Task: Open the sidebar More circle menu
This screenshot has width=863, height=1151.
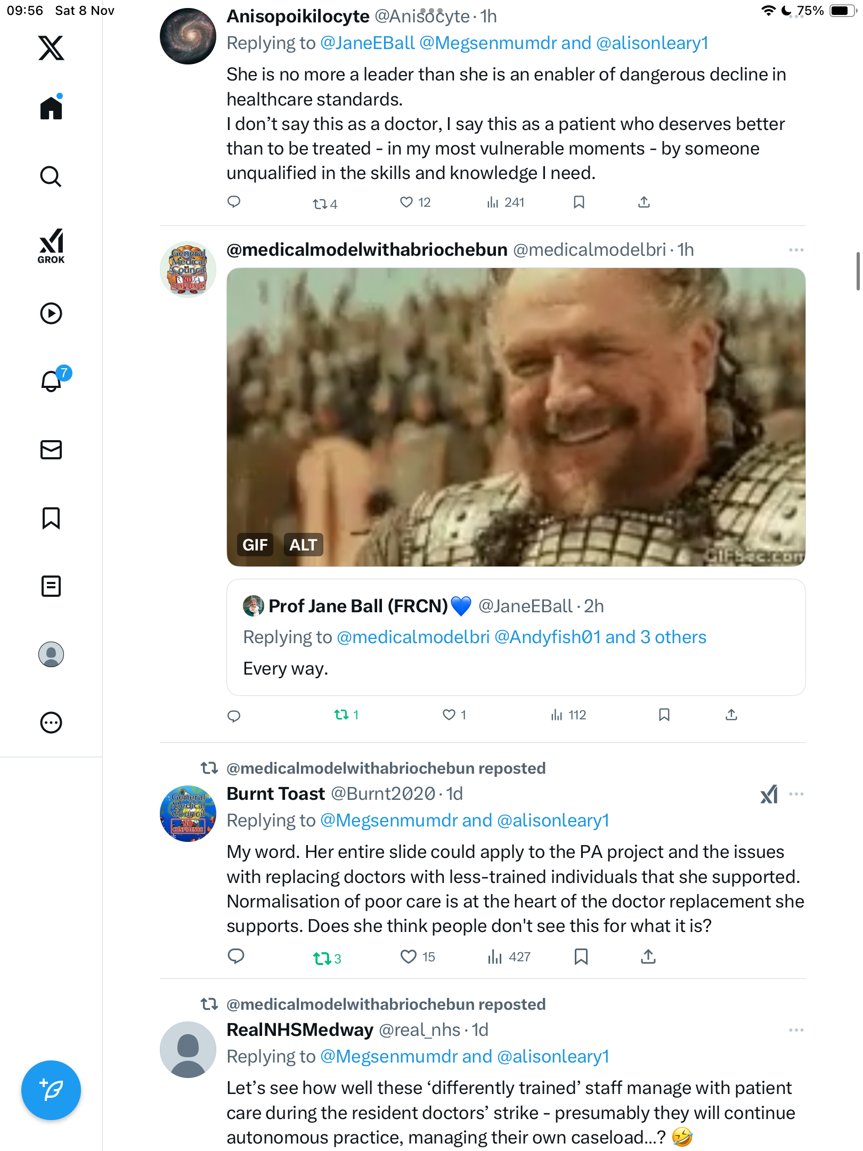Action: [51, 723]
